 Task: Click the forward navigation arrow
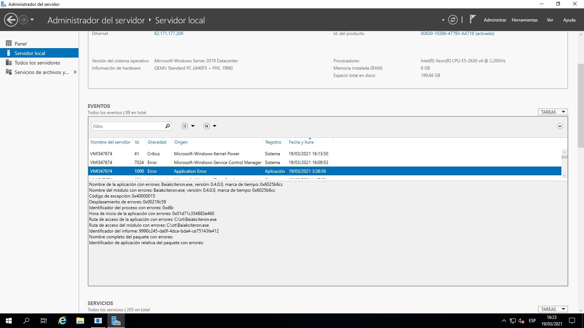[x=23, y=20]
